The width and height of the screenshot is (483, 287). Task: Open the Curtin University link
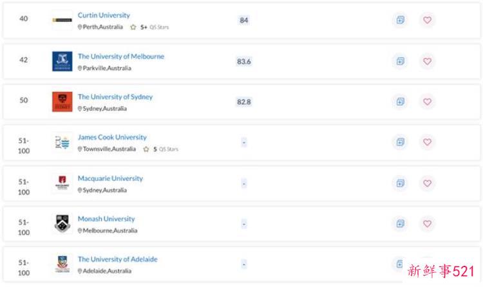point(104,15)
